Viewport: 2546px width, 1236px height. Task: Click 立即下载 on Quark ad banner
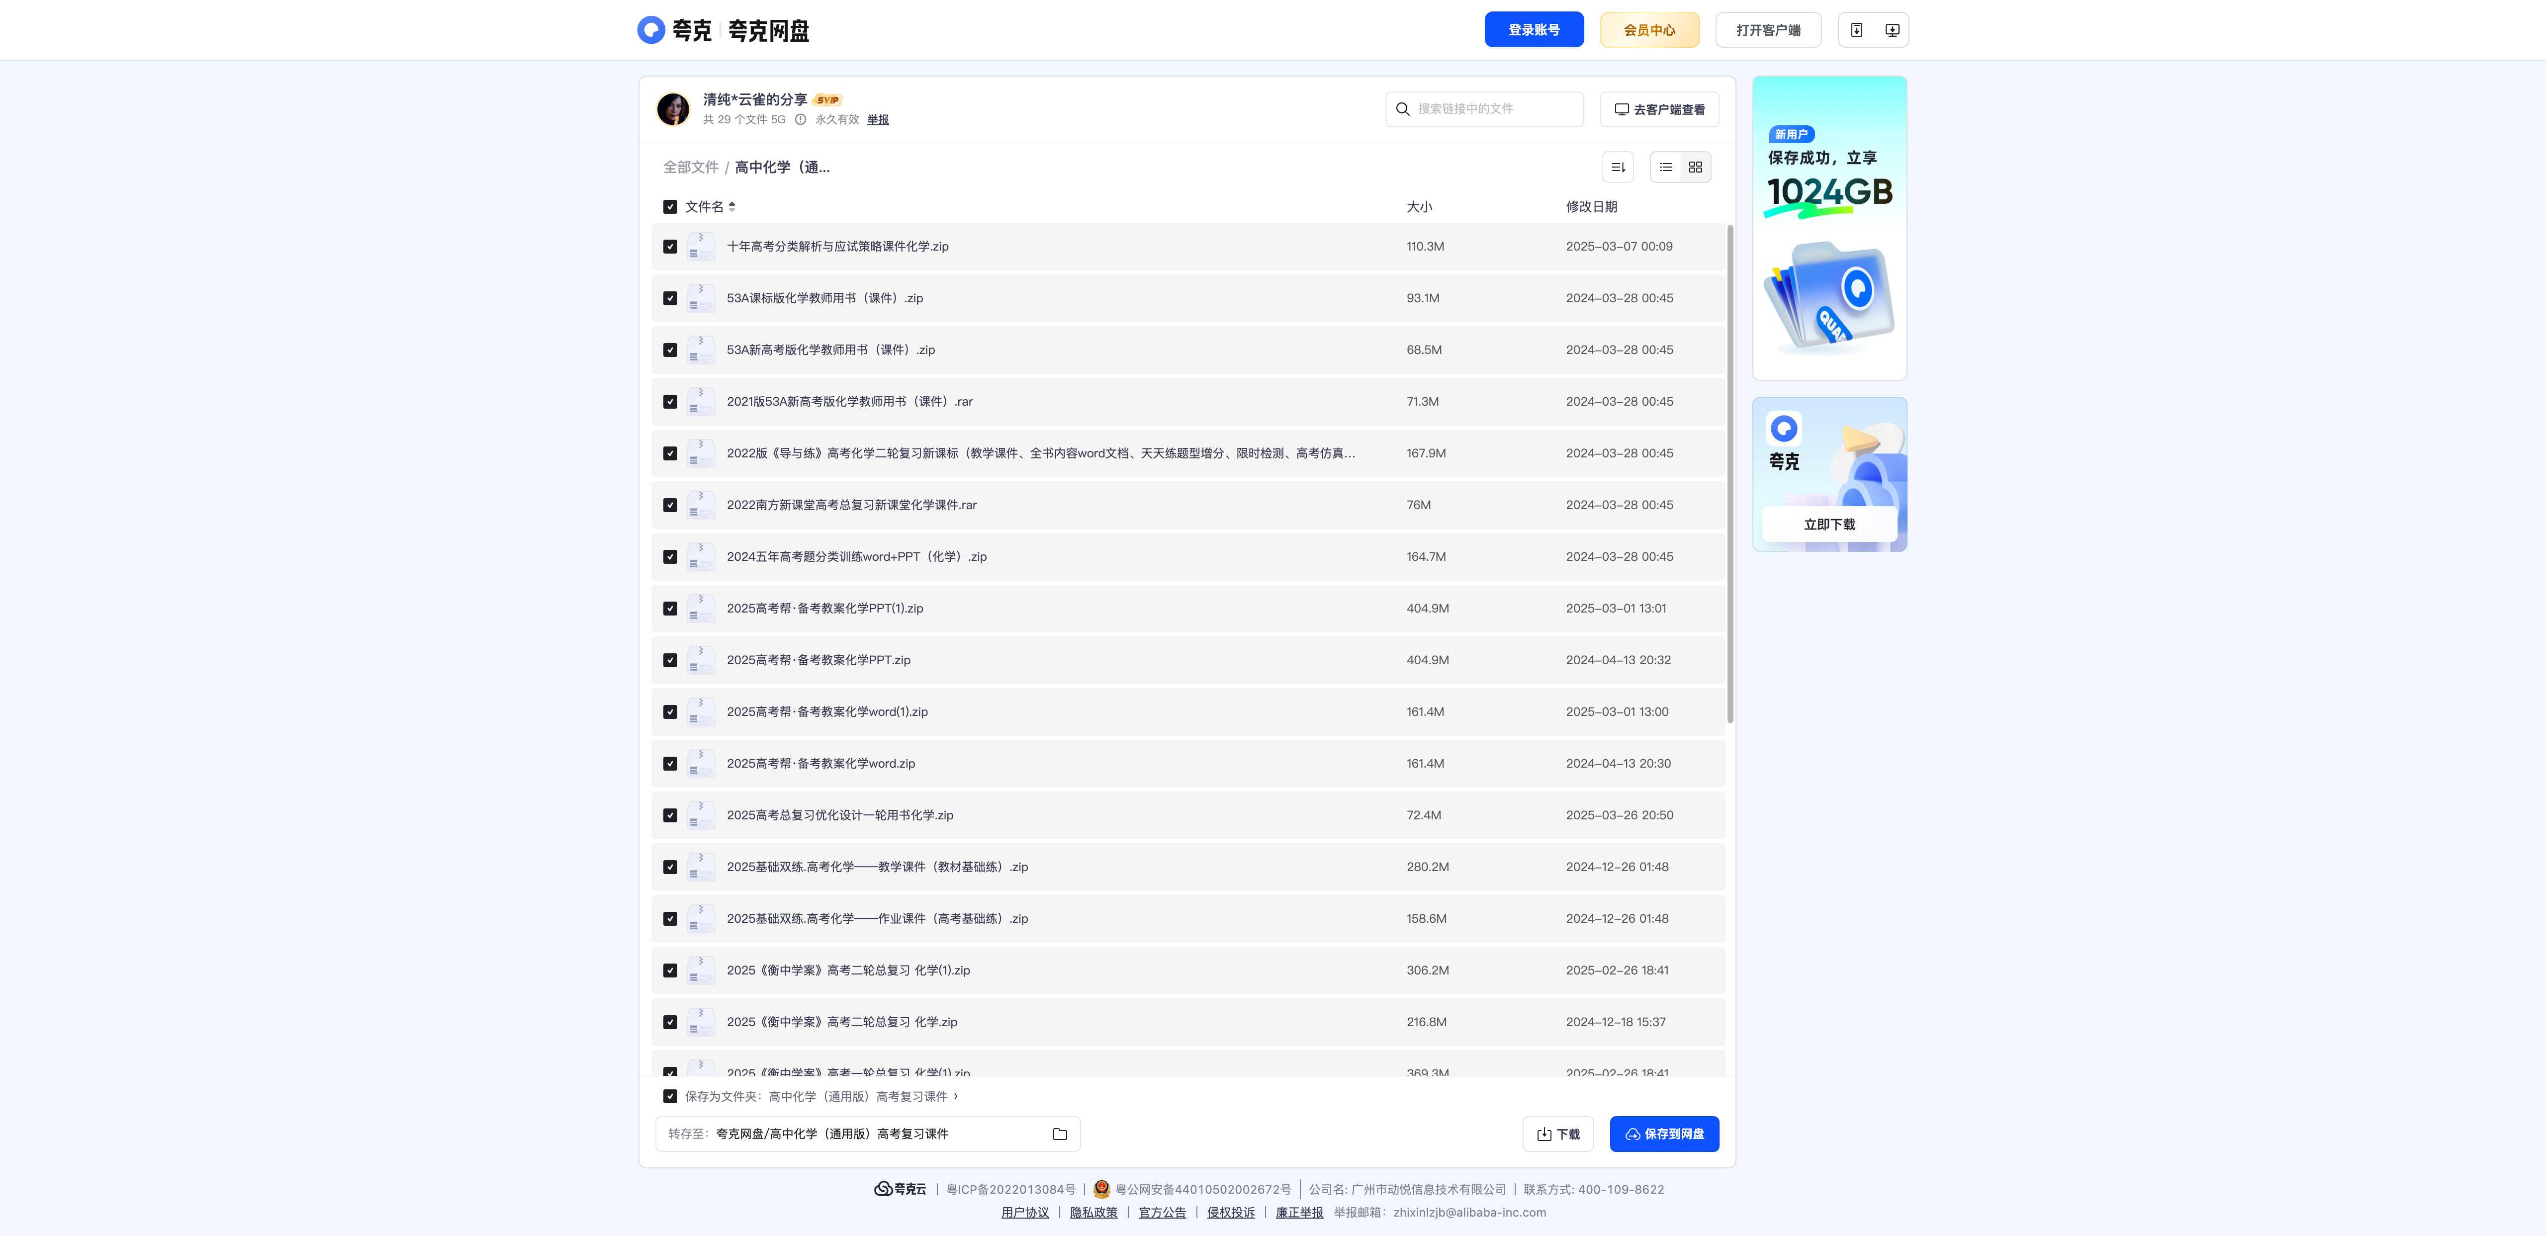(1828, 524)
